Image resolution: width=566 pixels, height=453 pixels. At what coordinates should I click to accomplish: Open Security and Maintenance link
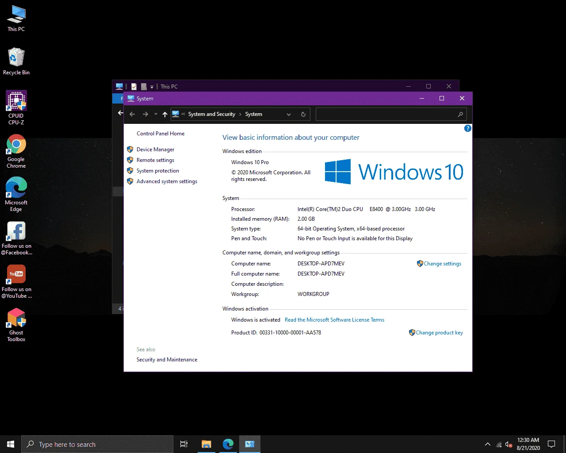167,360
